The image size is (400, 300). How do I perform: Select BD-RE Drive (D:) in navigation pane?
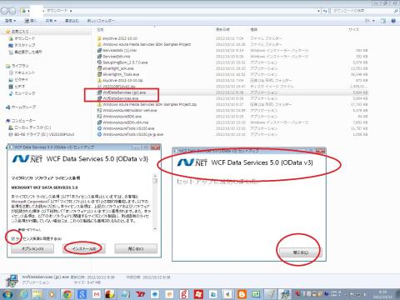(42, 134)
